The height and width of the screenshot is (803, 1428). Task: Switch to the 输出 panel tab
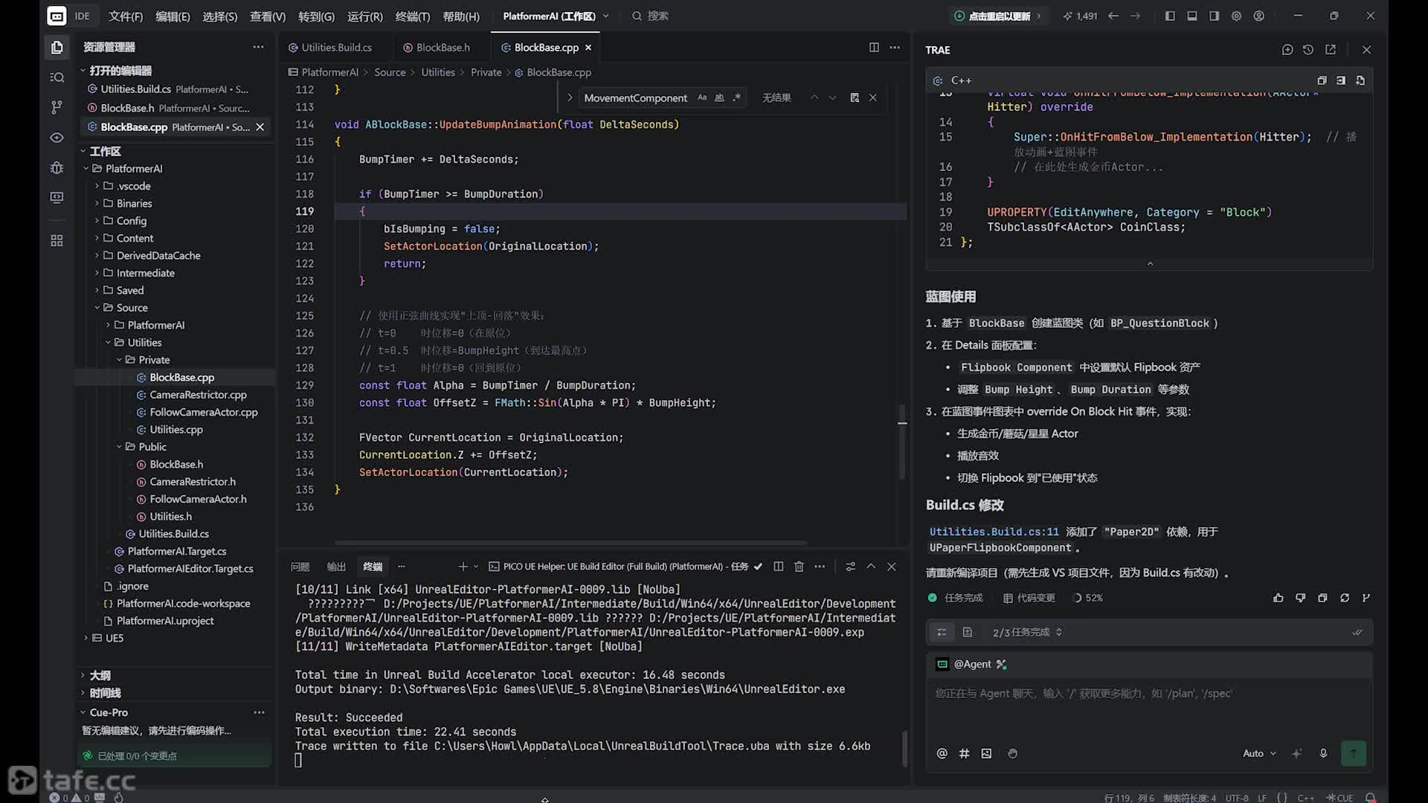coord(336,567)
